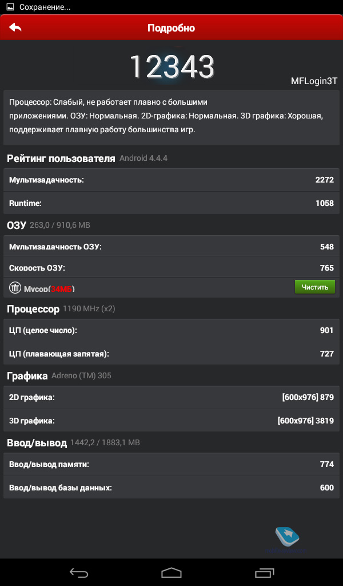
Task: Tap the trash can junk icon
Action: pyautogui.click(x=15, y=287)
